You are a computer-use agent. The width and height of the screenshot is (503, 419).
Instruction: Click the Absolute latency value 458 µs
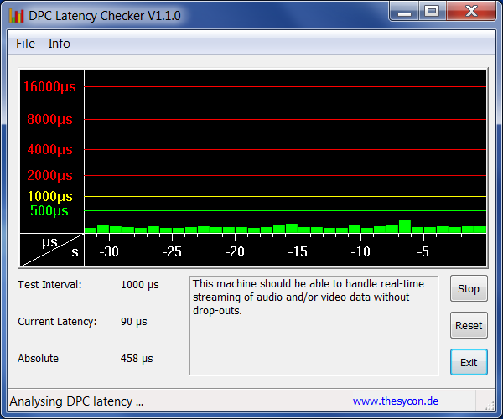pyautogui.click(x=137, y=359)
